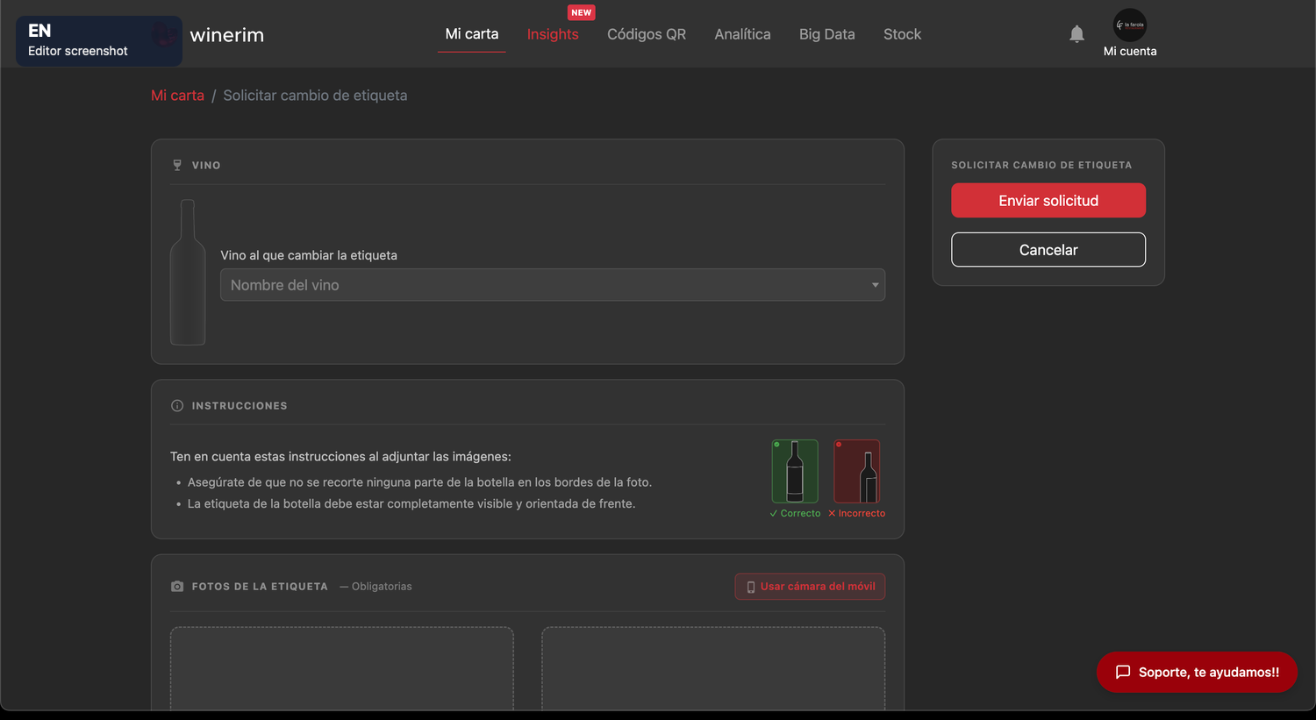This screenshot has width=1316, height=720.
Task: Submit with the Enviar solicitud button
Action: [x=1048, y=201]
